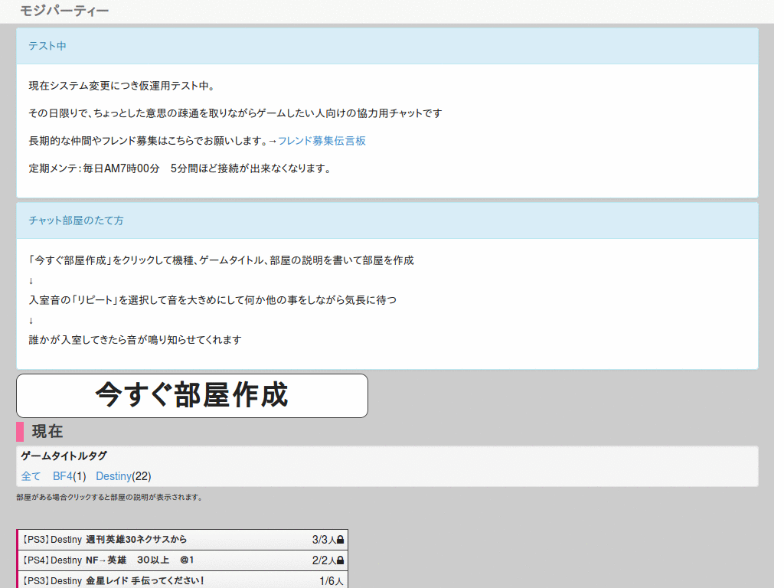Open the フレンド募集伝言板 link

321,141
